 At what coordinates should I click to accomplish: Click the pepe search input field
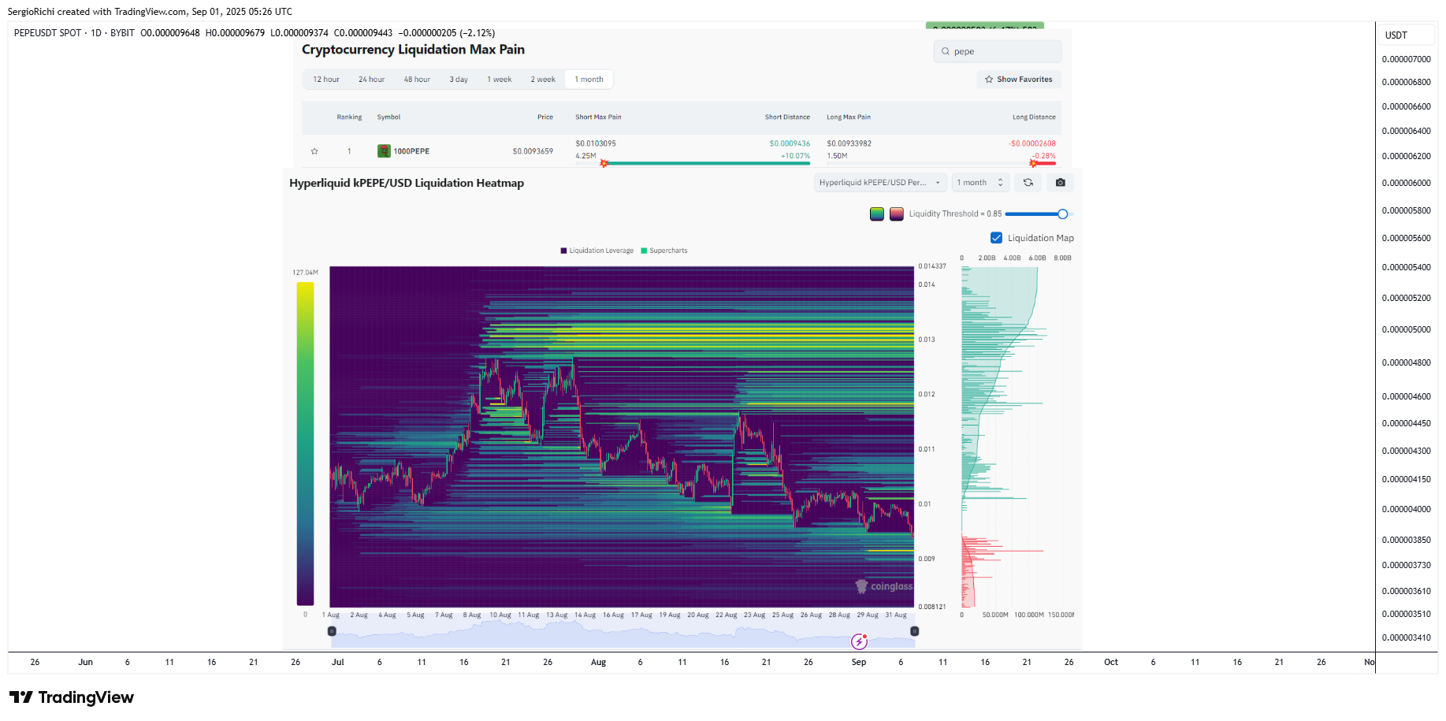point(998,51)
